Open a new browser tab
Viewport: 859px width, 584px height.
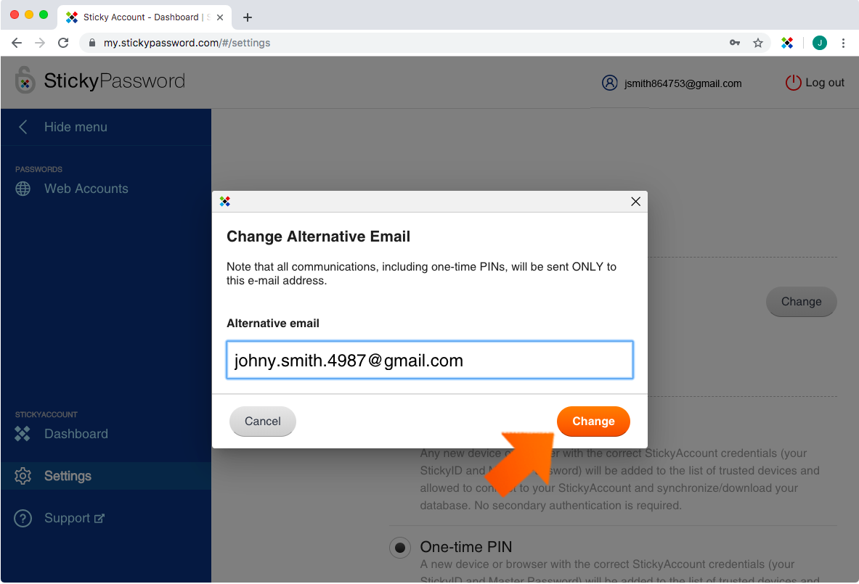point(248,17)
